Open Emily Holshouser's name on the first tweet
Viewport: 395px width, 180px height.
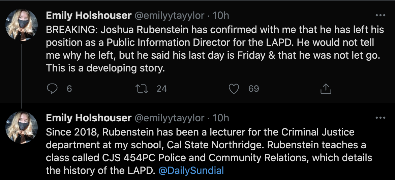point(89,16)
